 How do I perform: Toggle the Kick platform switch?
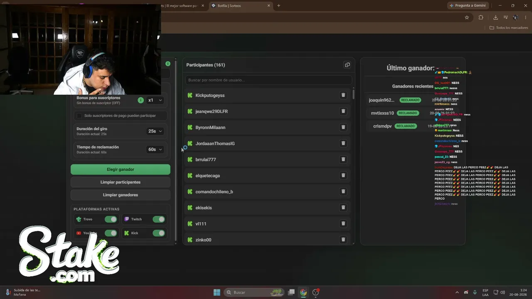159,233
